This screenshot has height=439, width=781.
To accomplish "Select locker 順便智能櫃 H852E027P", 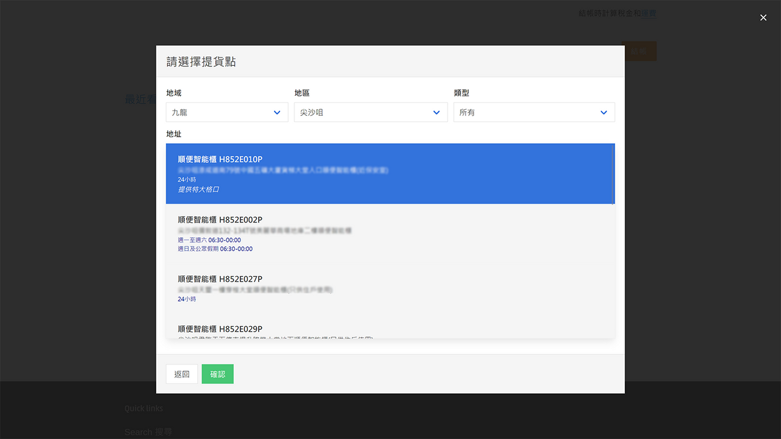I will point(390,289).
